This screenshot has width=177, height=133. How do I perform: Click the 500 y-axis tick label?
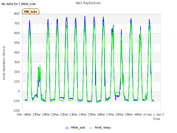point(17,43)
